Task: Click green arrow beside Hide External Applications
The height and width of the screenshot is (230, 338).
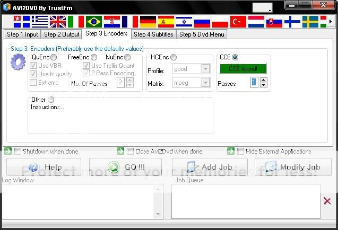Action: 231,151
